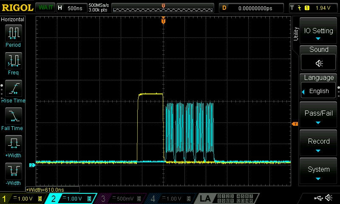
Task: Click the speaker status icon at bottom right
Action: pos(329,198)
